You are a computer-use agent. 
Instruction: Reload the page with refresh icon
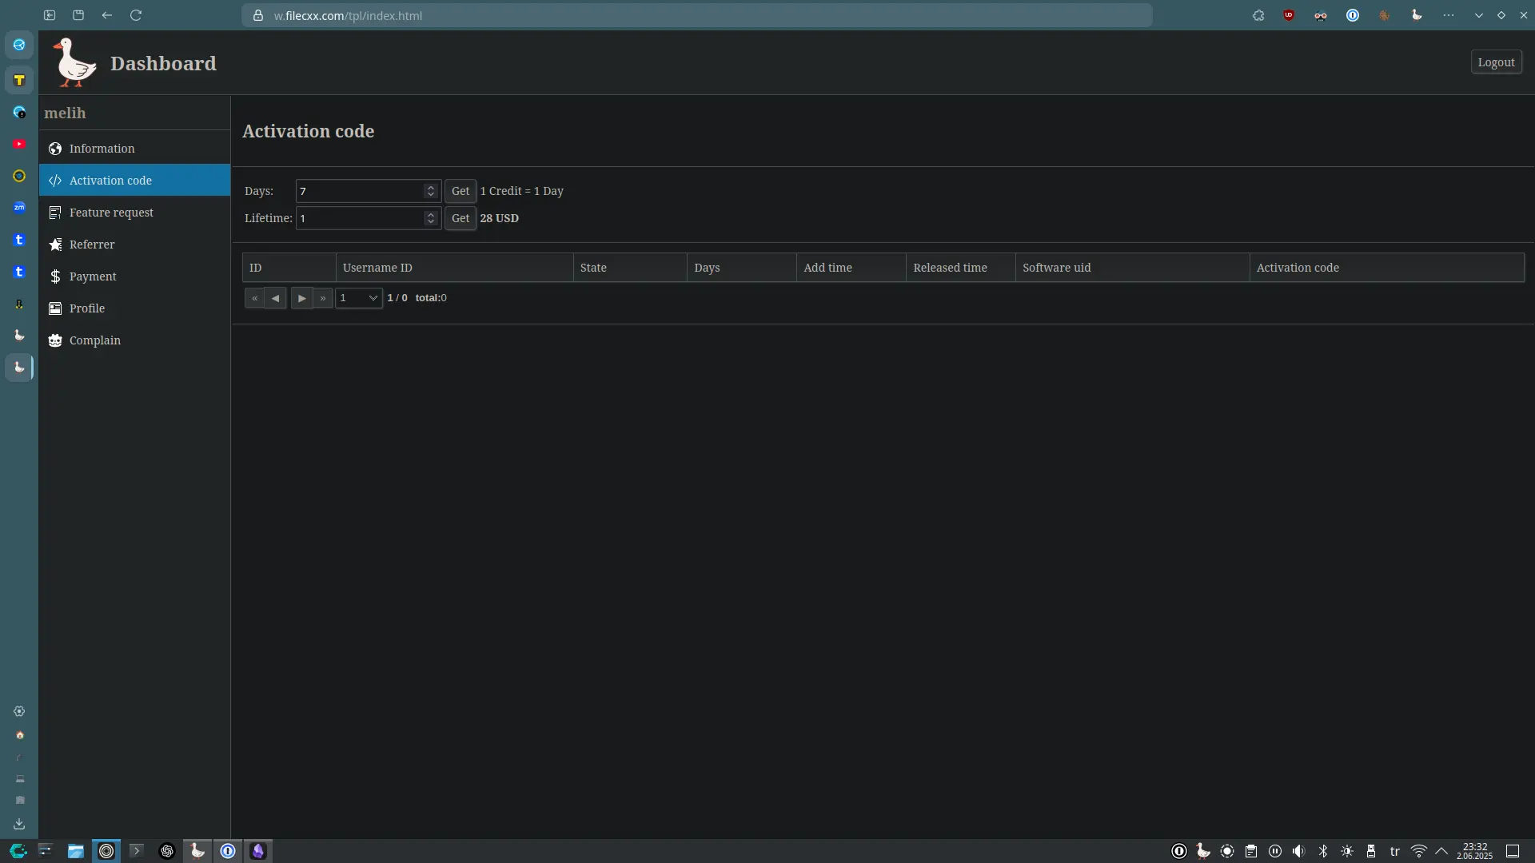[x=136, y=15]
